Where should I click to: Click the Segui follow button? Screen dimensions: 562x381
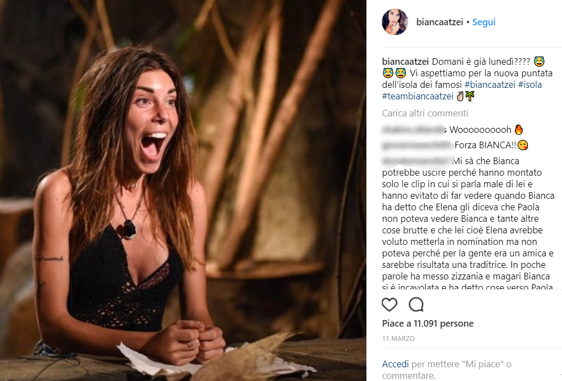pos(484,23)
